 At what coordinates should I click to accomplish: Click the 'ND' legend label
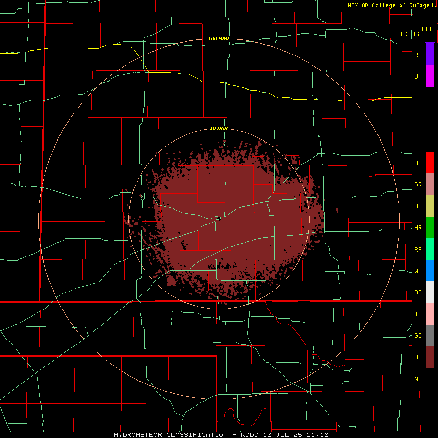point(418,379)
